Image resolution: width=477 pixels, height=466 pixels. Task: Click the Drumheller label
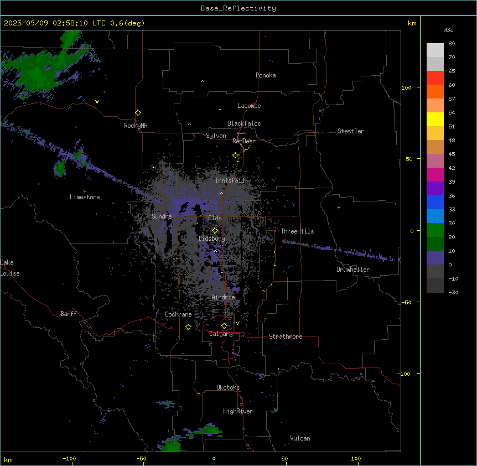(353, 270)
